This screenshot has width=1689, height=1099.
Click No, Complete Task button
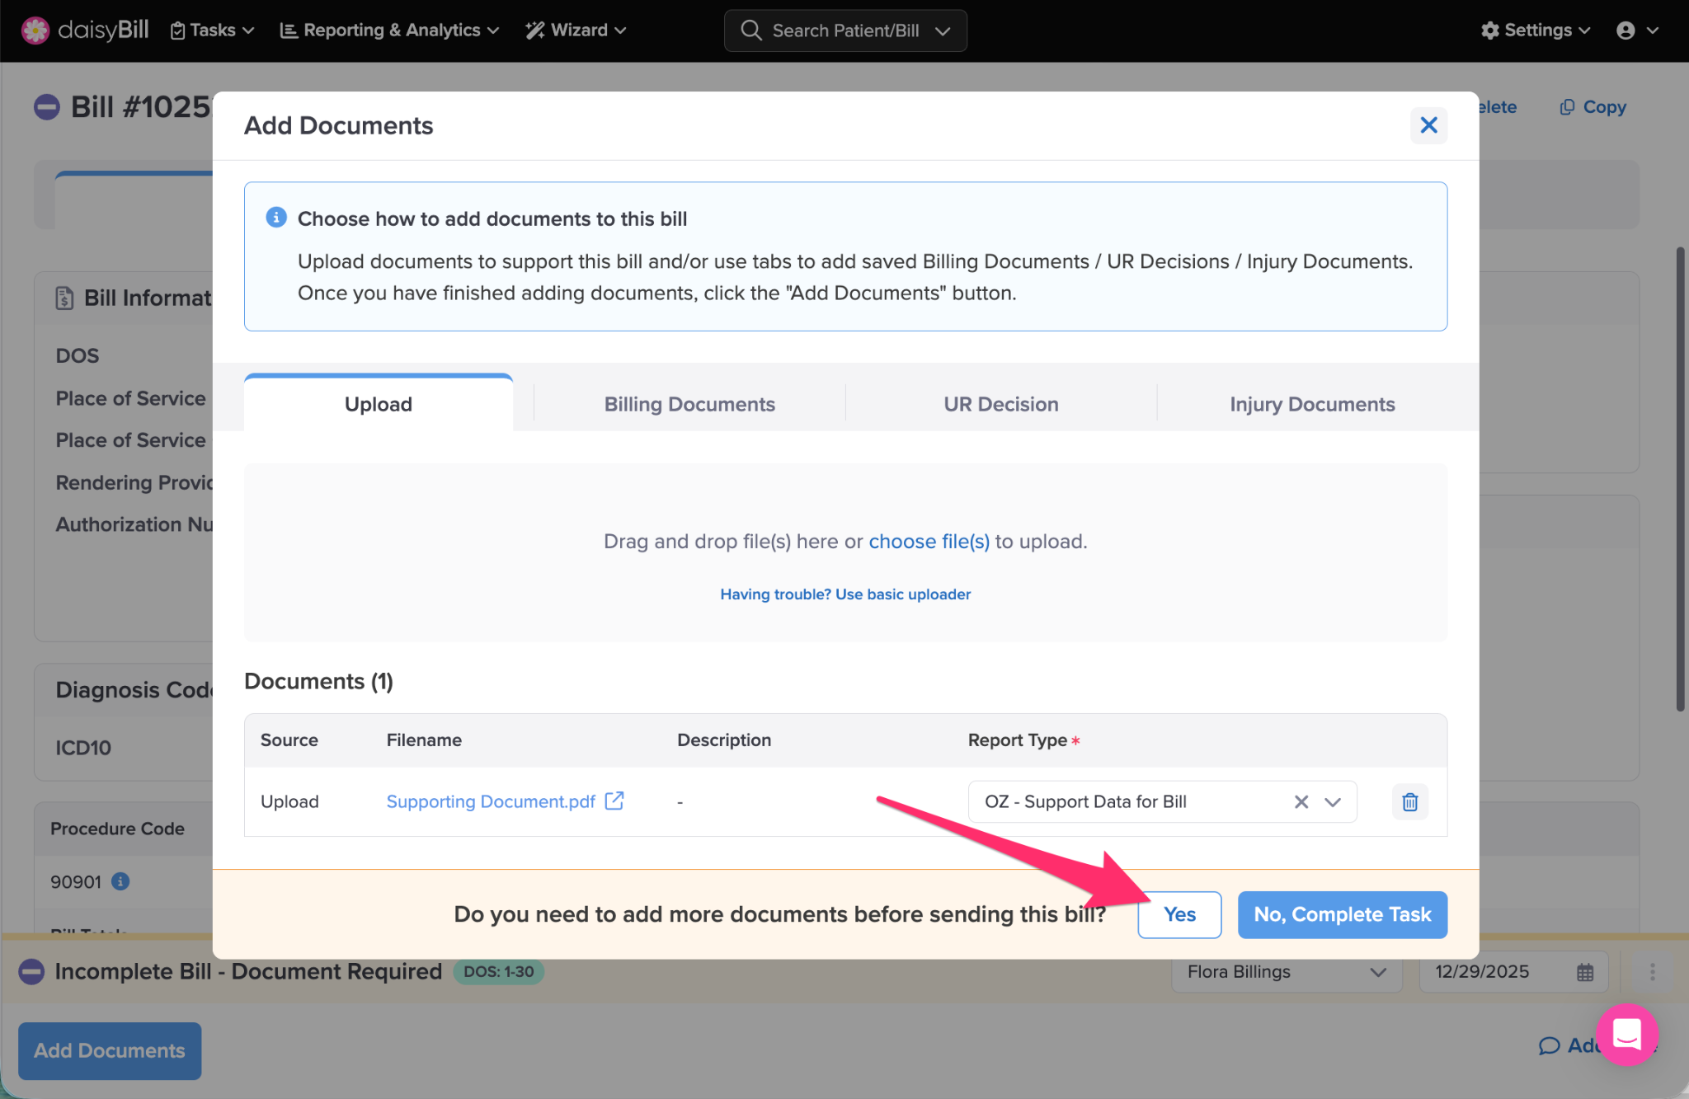tap(1342, 914)
